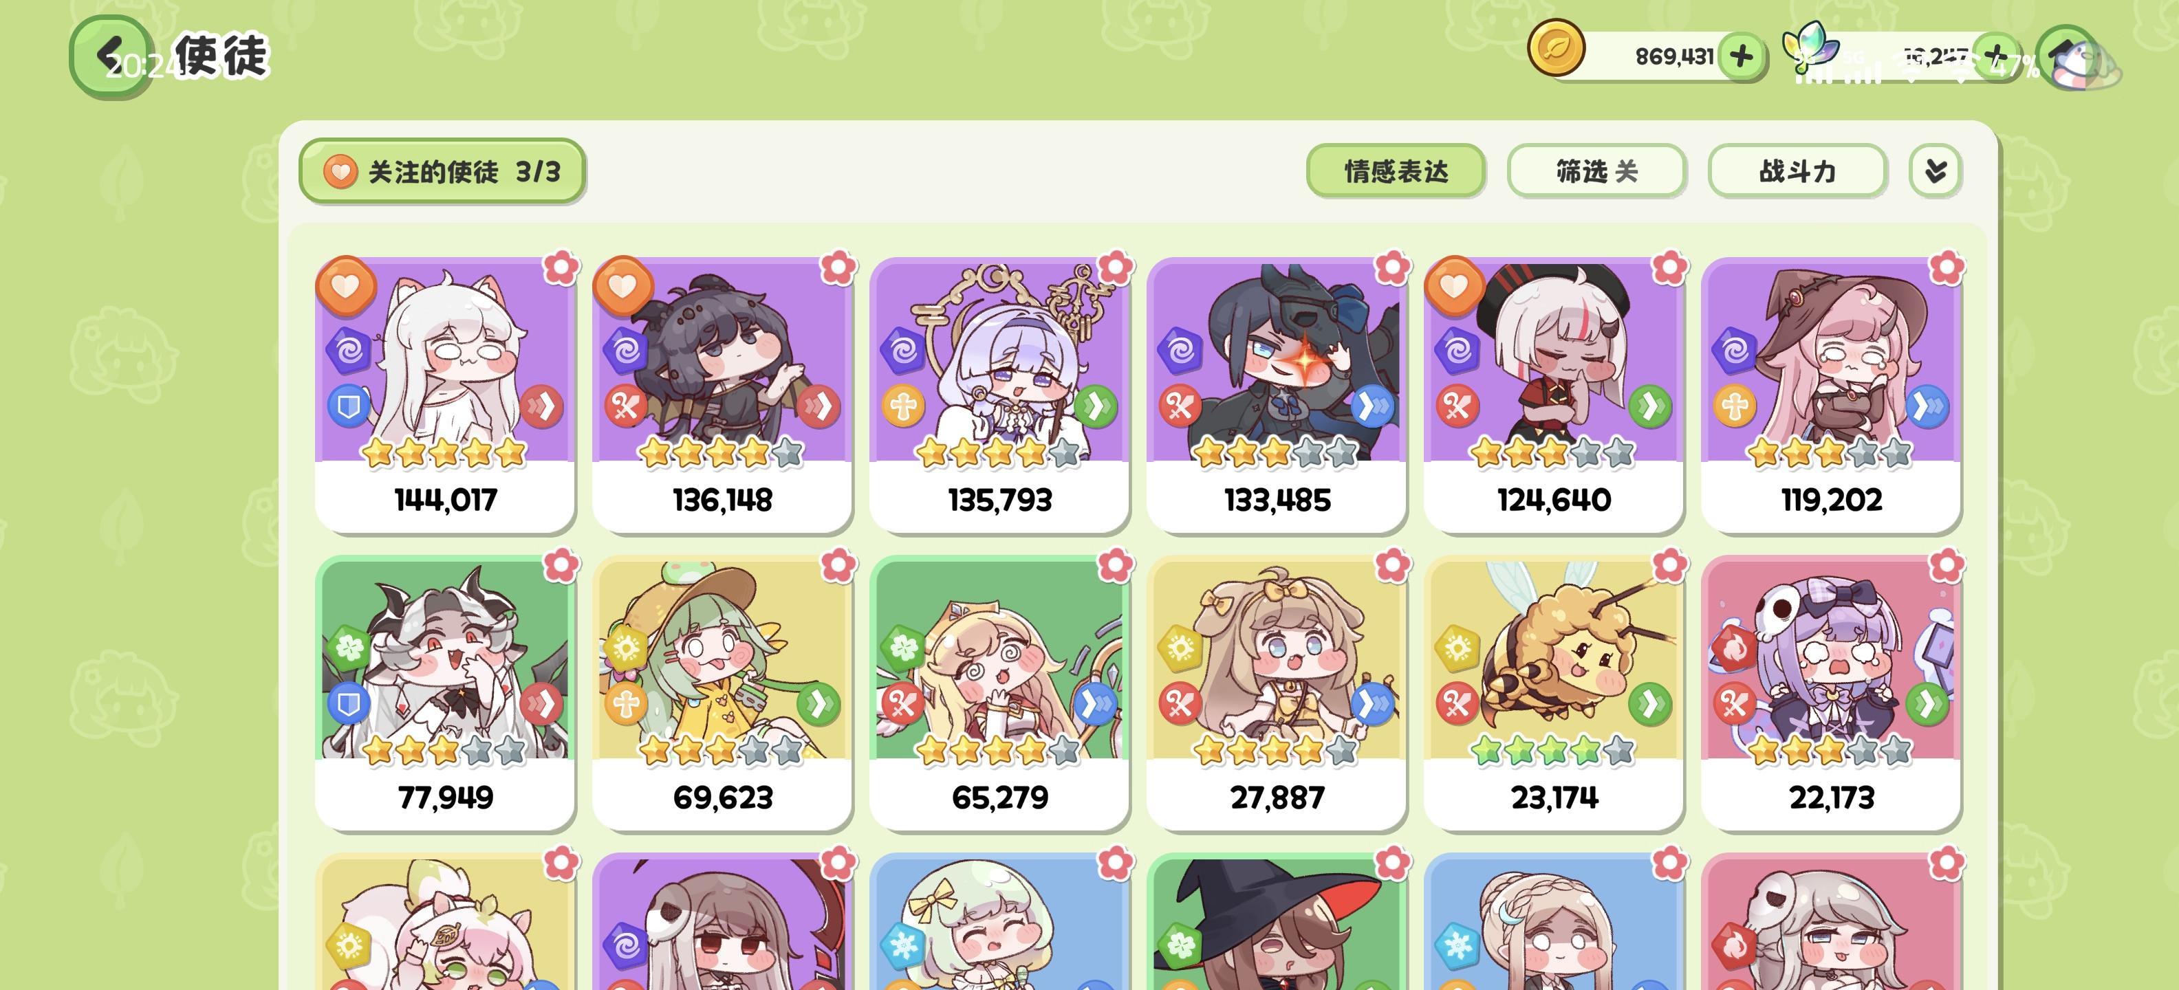
Task: Select the 情感表达 tab
Action: click(1396, 172)
